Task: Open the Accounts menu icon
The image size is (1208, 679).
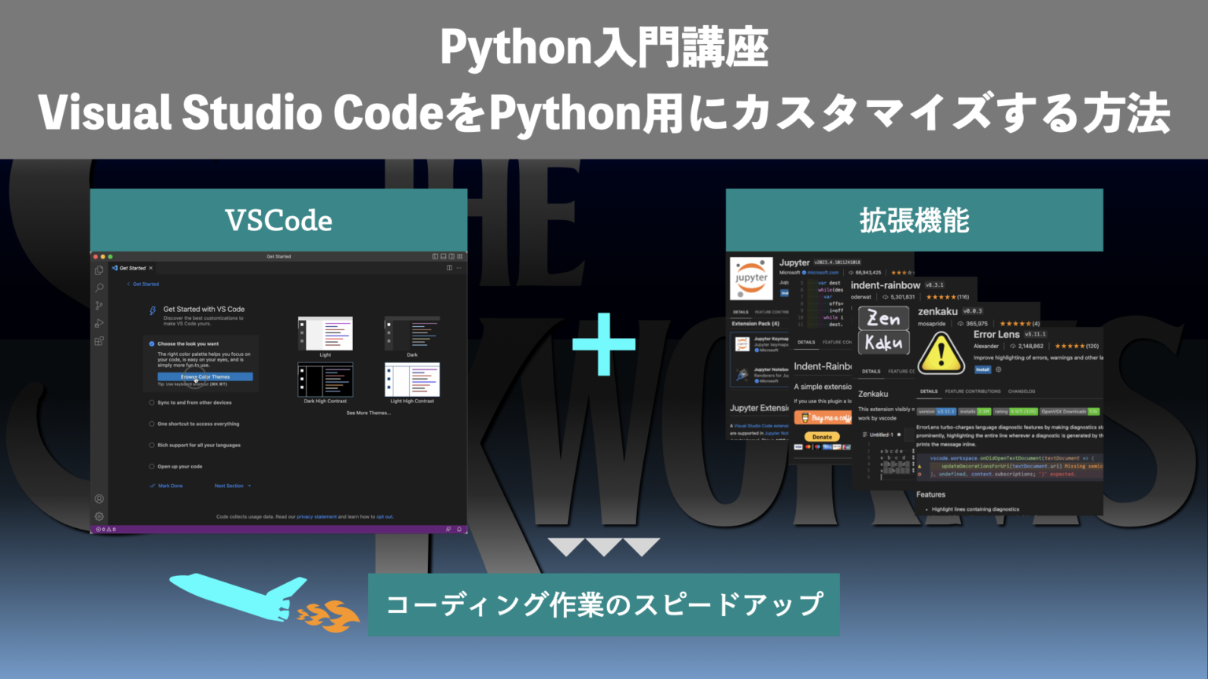Action: point(99,499)
